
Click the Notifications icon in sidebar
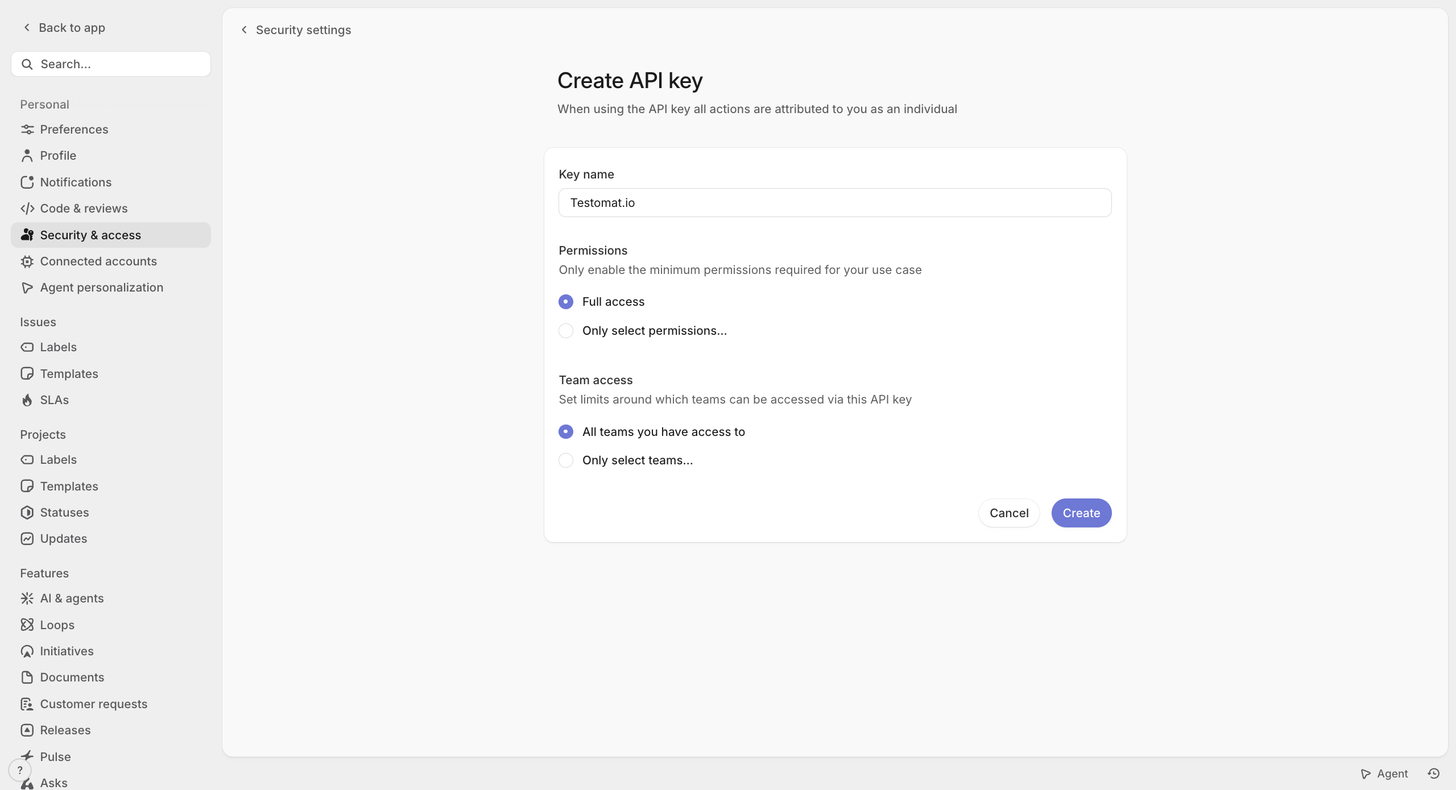(27, 182)
